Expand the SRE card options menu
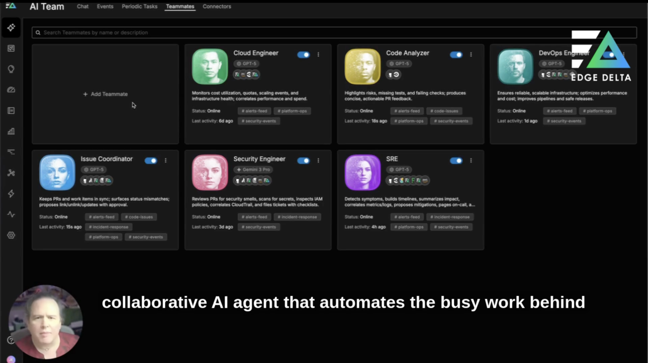648x363 pixels. [x=471, y=160]
